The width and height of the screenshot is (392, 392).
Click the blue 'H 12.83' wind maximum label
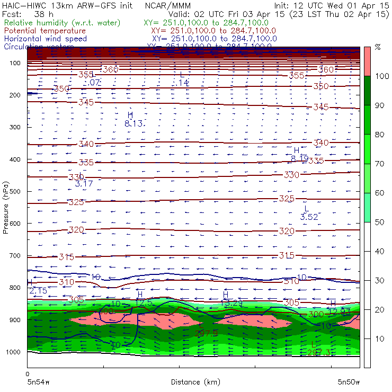339,308
